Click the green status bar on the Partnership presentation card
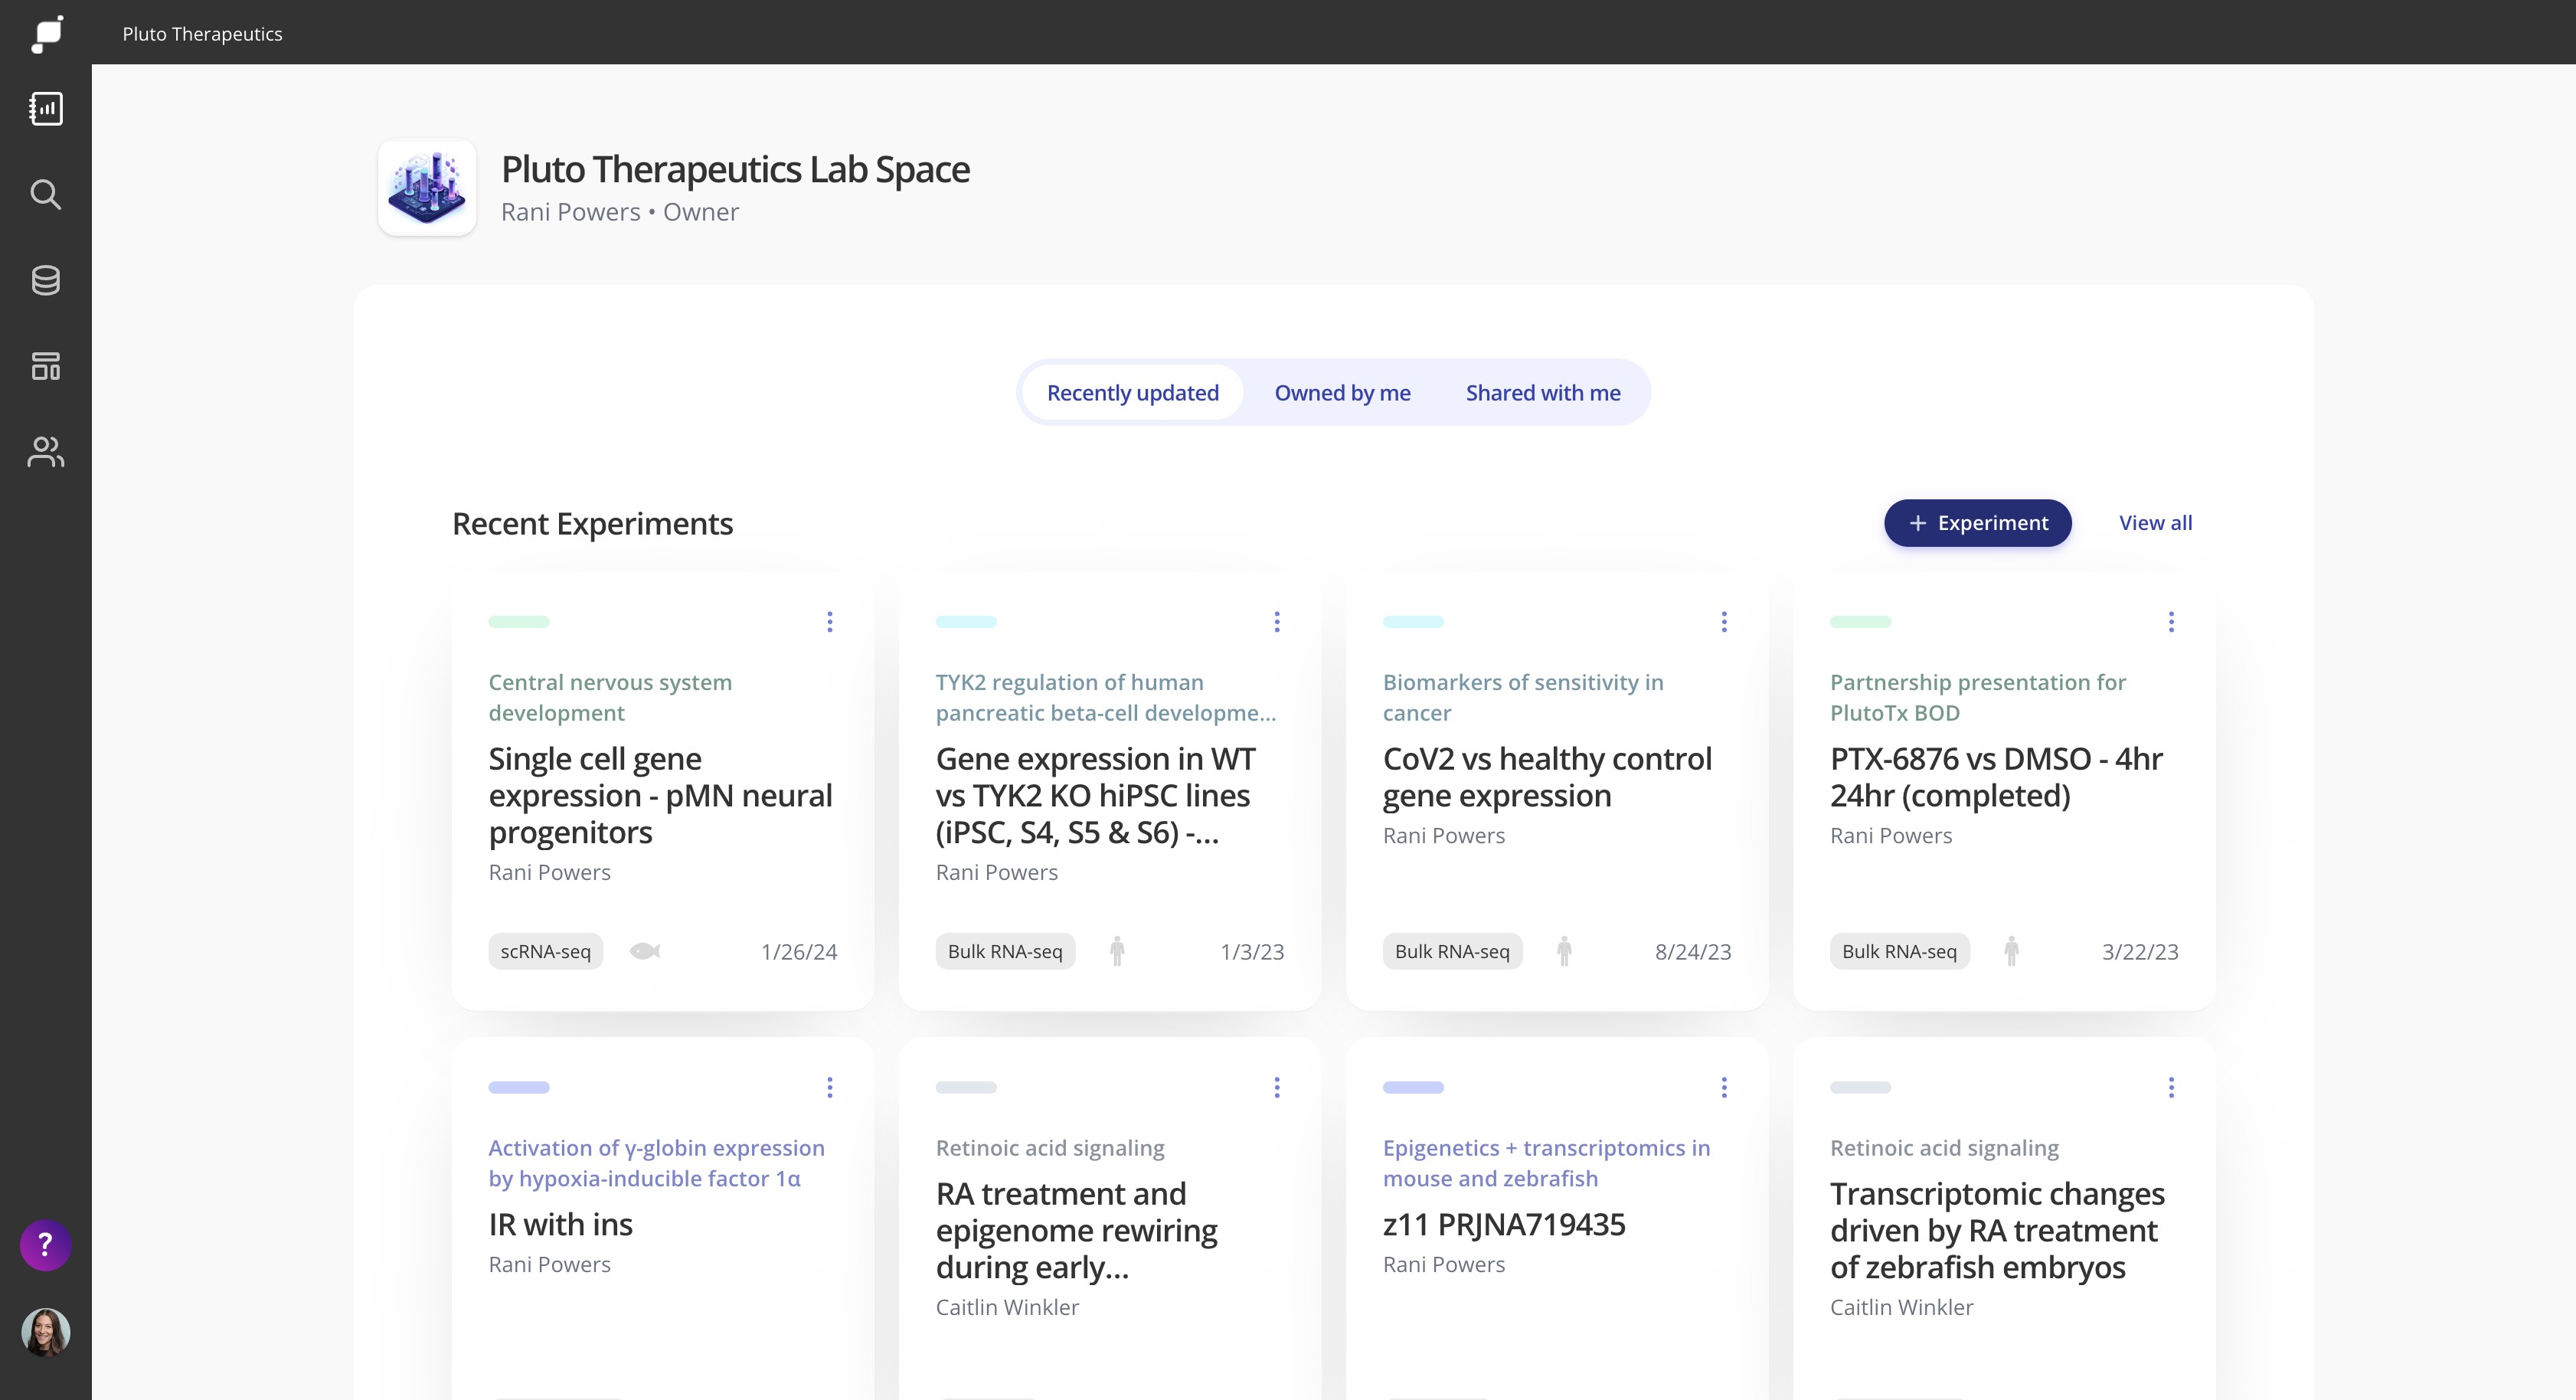This screenshot has width=2576, height=1400. click(1860, 622)
